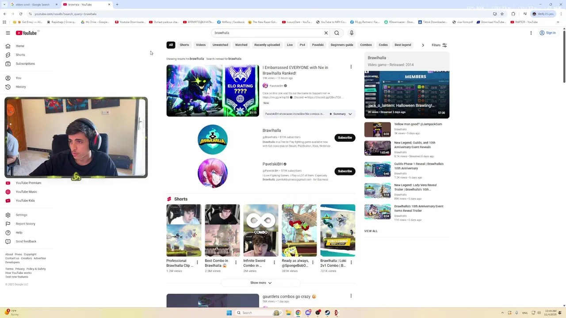Select the Recently uploaded filter chip
566x318 pixels.
pos(267,45)
